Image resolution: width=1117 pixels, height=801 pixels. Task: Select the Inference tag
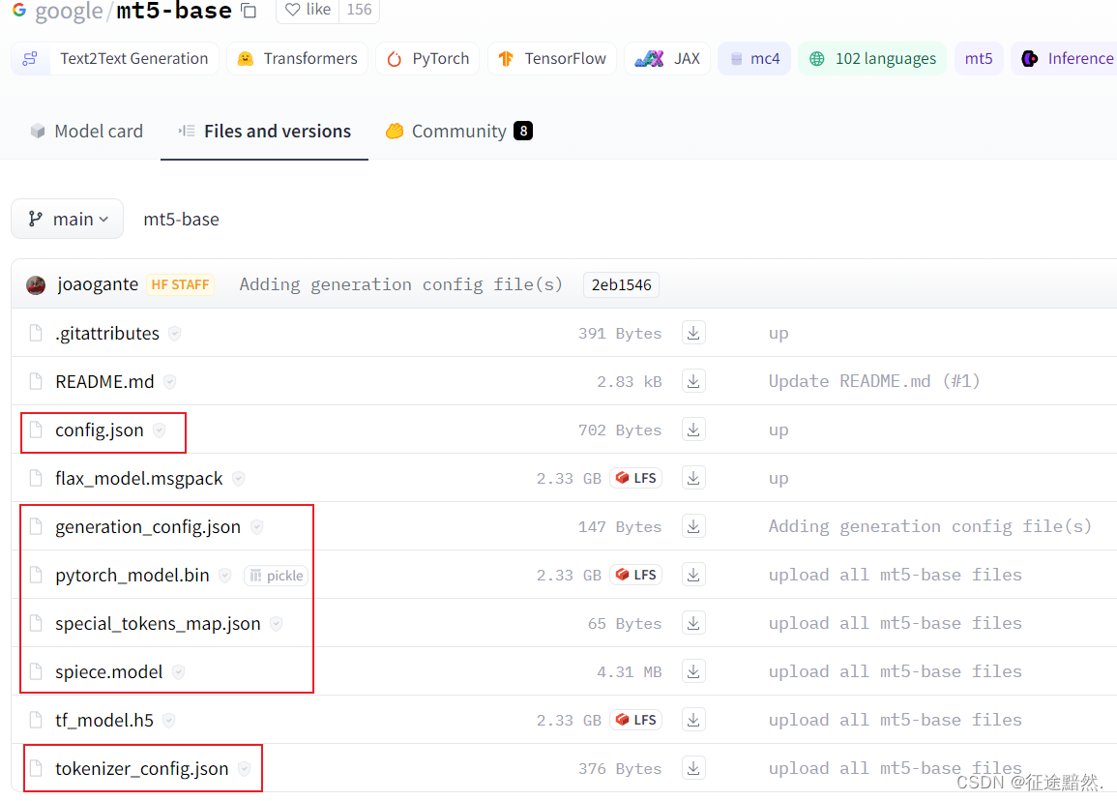click(x=1065, y=58)
